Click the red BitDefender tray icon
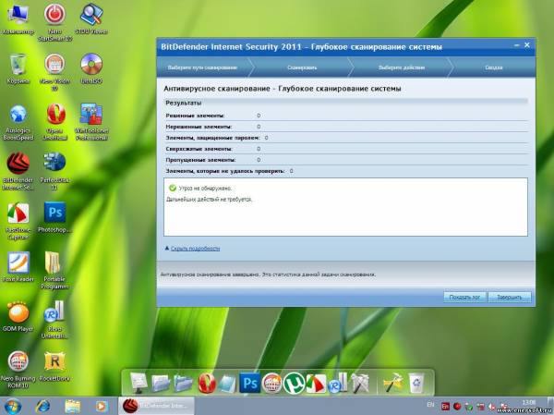554x415 pixels. (457, 407)
